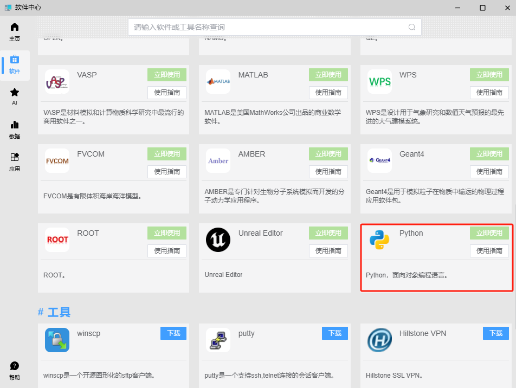Launch Python with 立即使用
516x388 pixels.
click(x=489, y=233)
